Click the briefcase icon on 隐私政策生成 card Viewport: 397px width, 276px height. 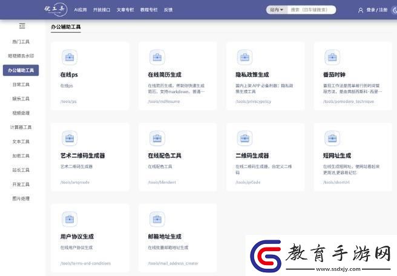point(244,57)
